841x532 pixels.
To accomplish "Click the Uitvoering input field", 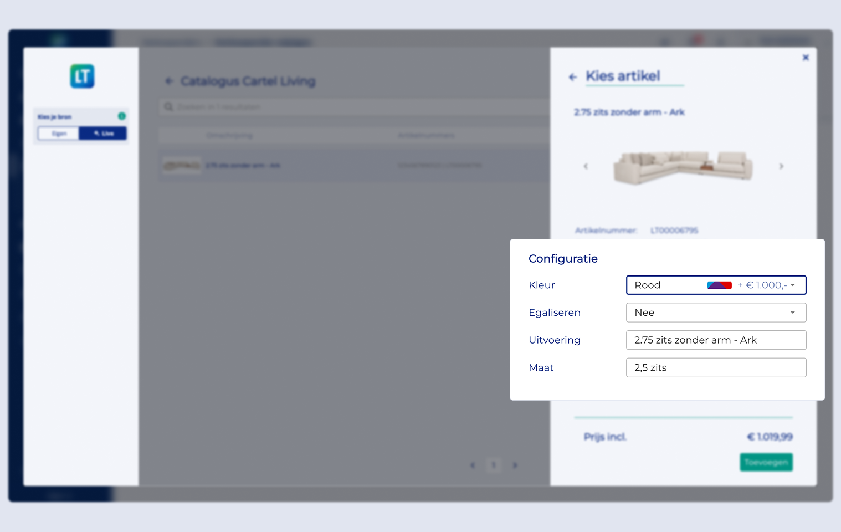I will pos(716,340).
